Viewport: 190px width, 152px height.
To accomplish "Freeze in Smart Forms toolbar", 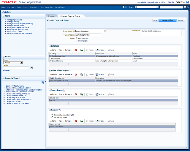I will (x=90, y=94).
